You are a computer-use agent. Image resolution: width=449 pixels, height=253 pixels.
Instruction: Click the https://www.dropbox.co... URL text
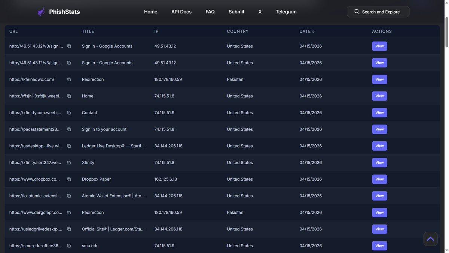pos(35,179)
